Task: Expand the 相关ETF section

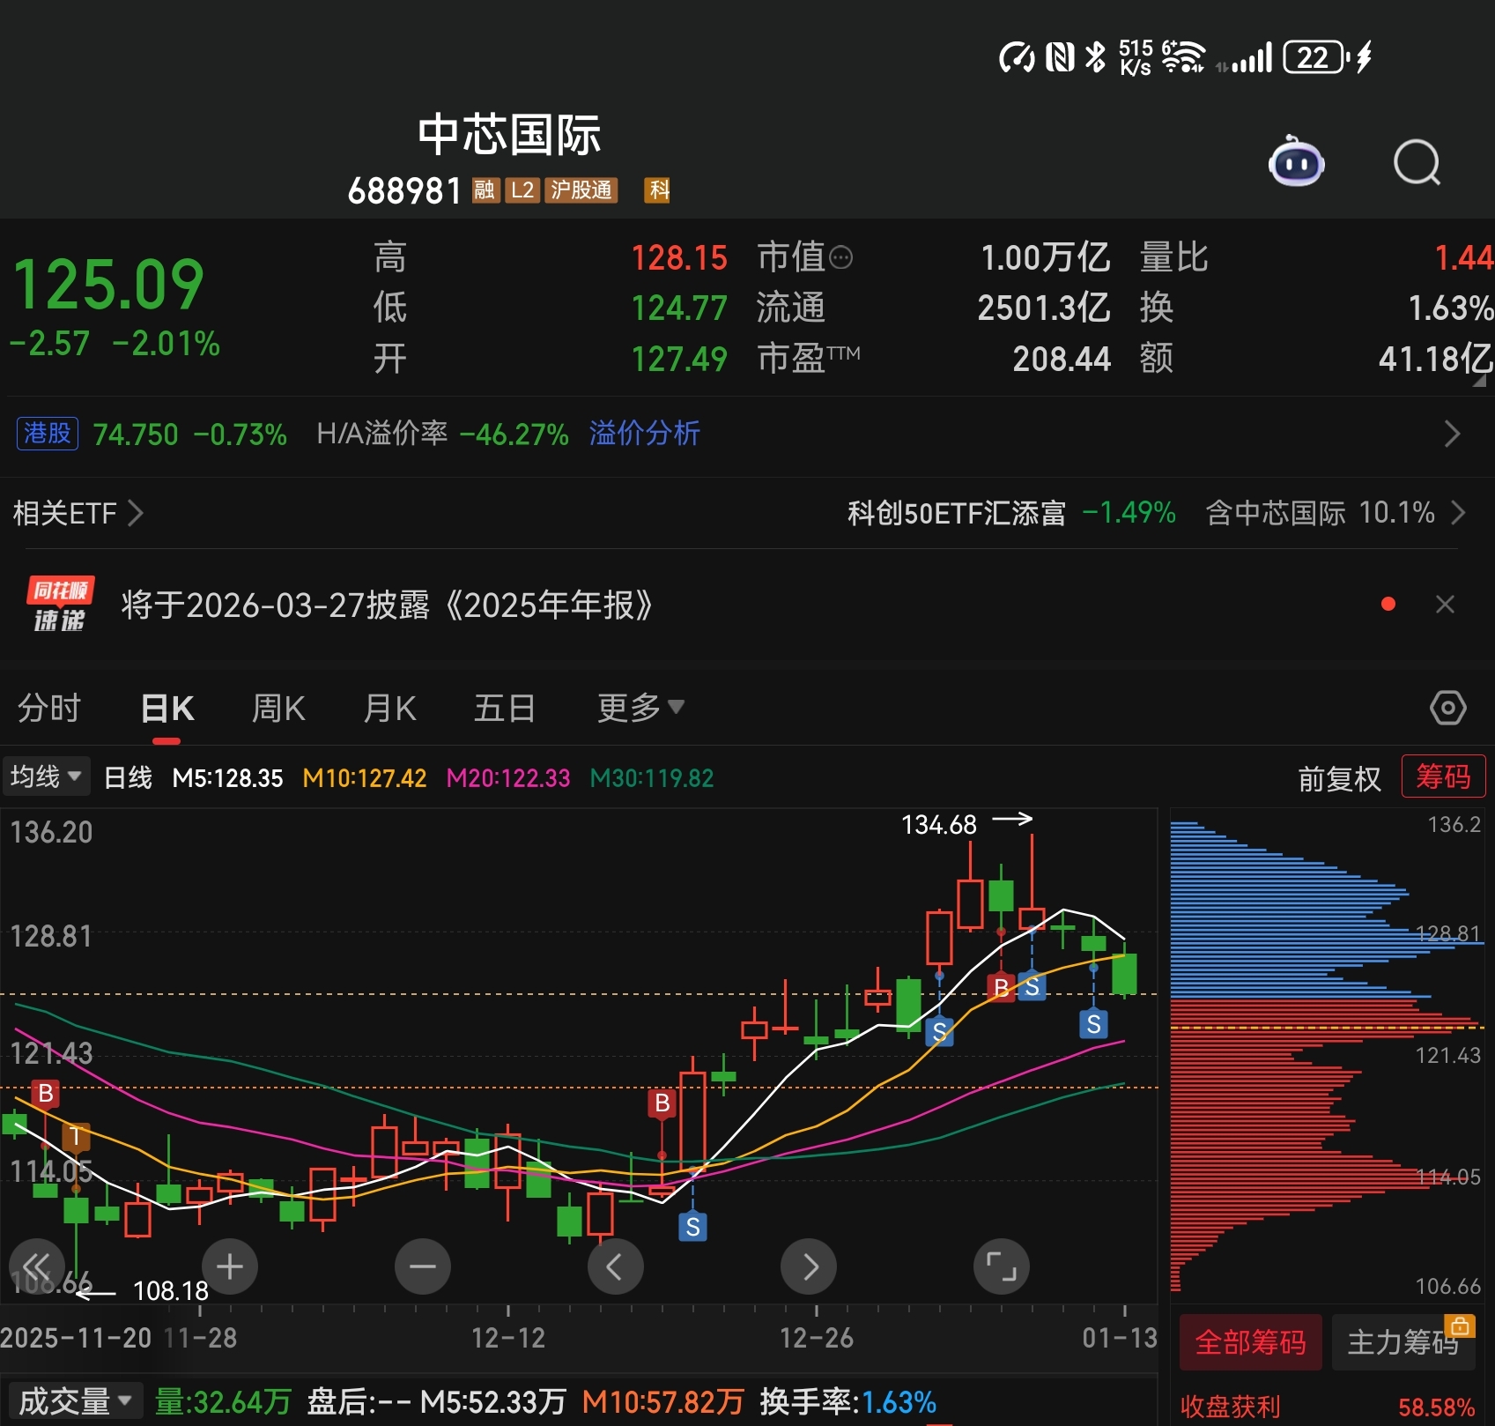Action: 78,513
